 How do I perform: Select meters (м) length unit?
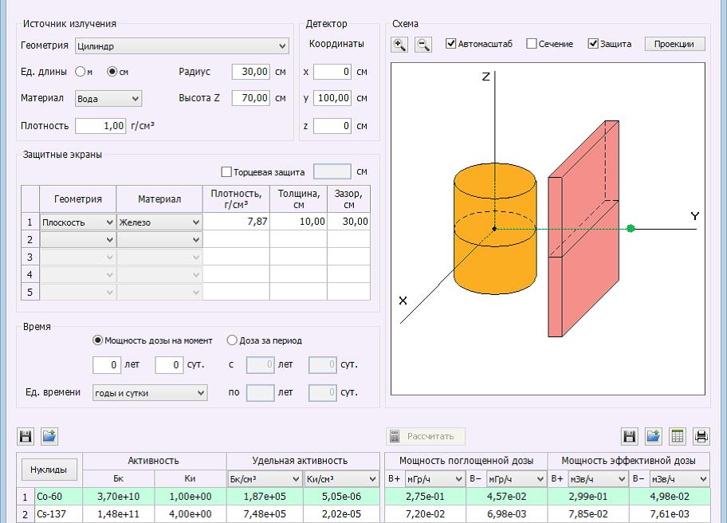[81, 72]
